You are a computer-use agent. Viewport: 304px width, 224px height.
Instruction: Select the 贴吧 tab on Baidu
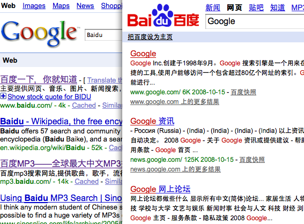coord(256,8)
